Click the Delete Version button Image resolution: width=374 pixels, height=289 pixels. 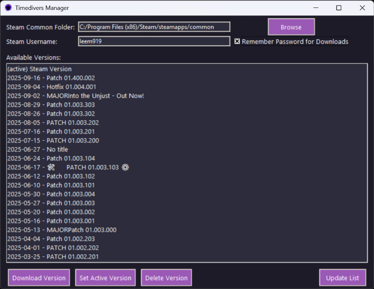166,278
